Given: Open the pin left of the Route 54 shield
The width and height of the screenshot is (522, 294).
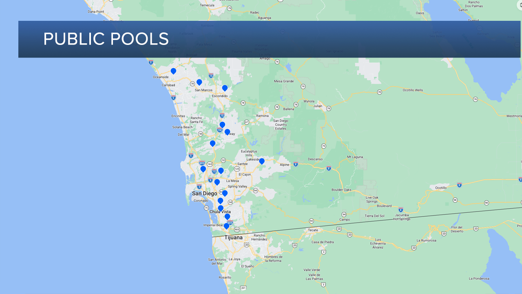Looking at the screenshot, I should (220, 201).
